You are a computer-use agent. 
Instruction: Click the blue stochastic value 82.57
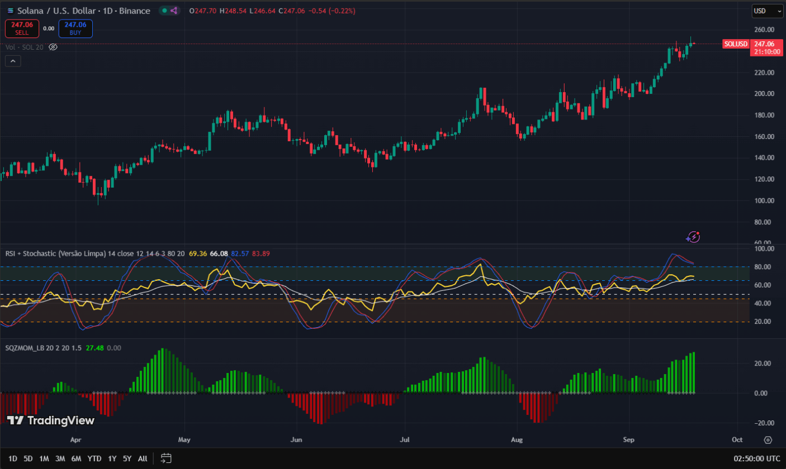pos(240,253)
